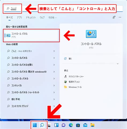Click the power options icon
Viewport: 127px width, 129px height.
tap(65, 82)
